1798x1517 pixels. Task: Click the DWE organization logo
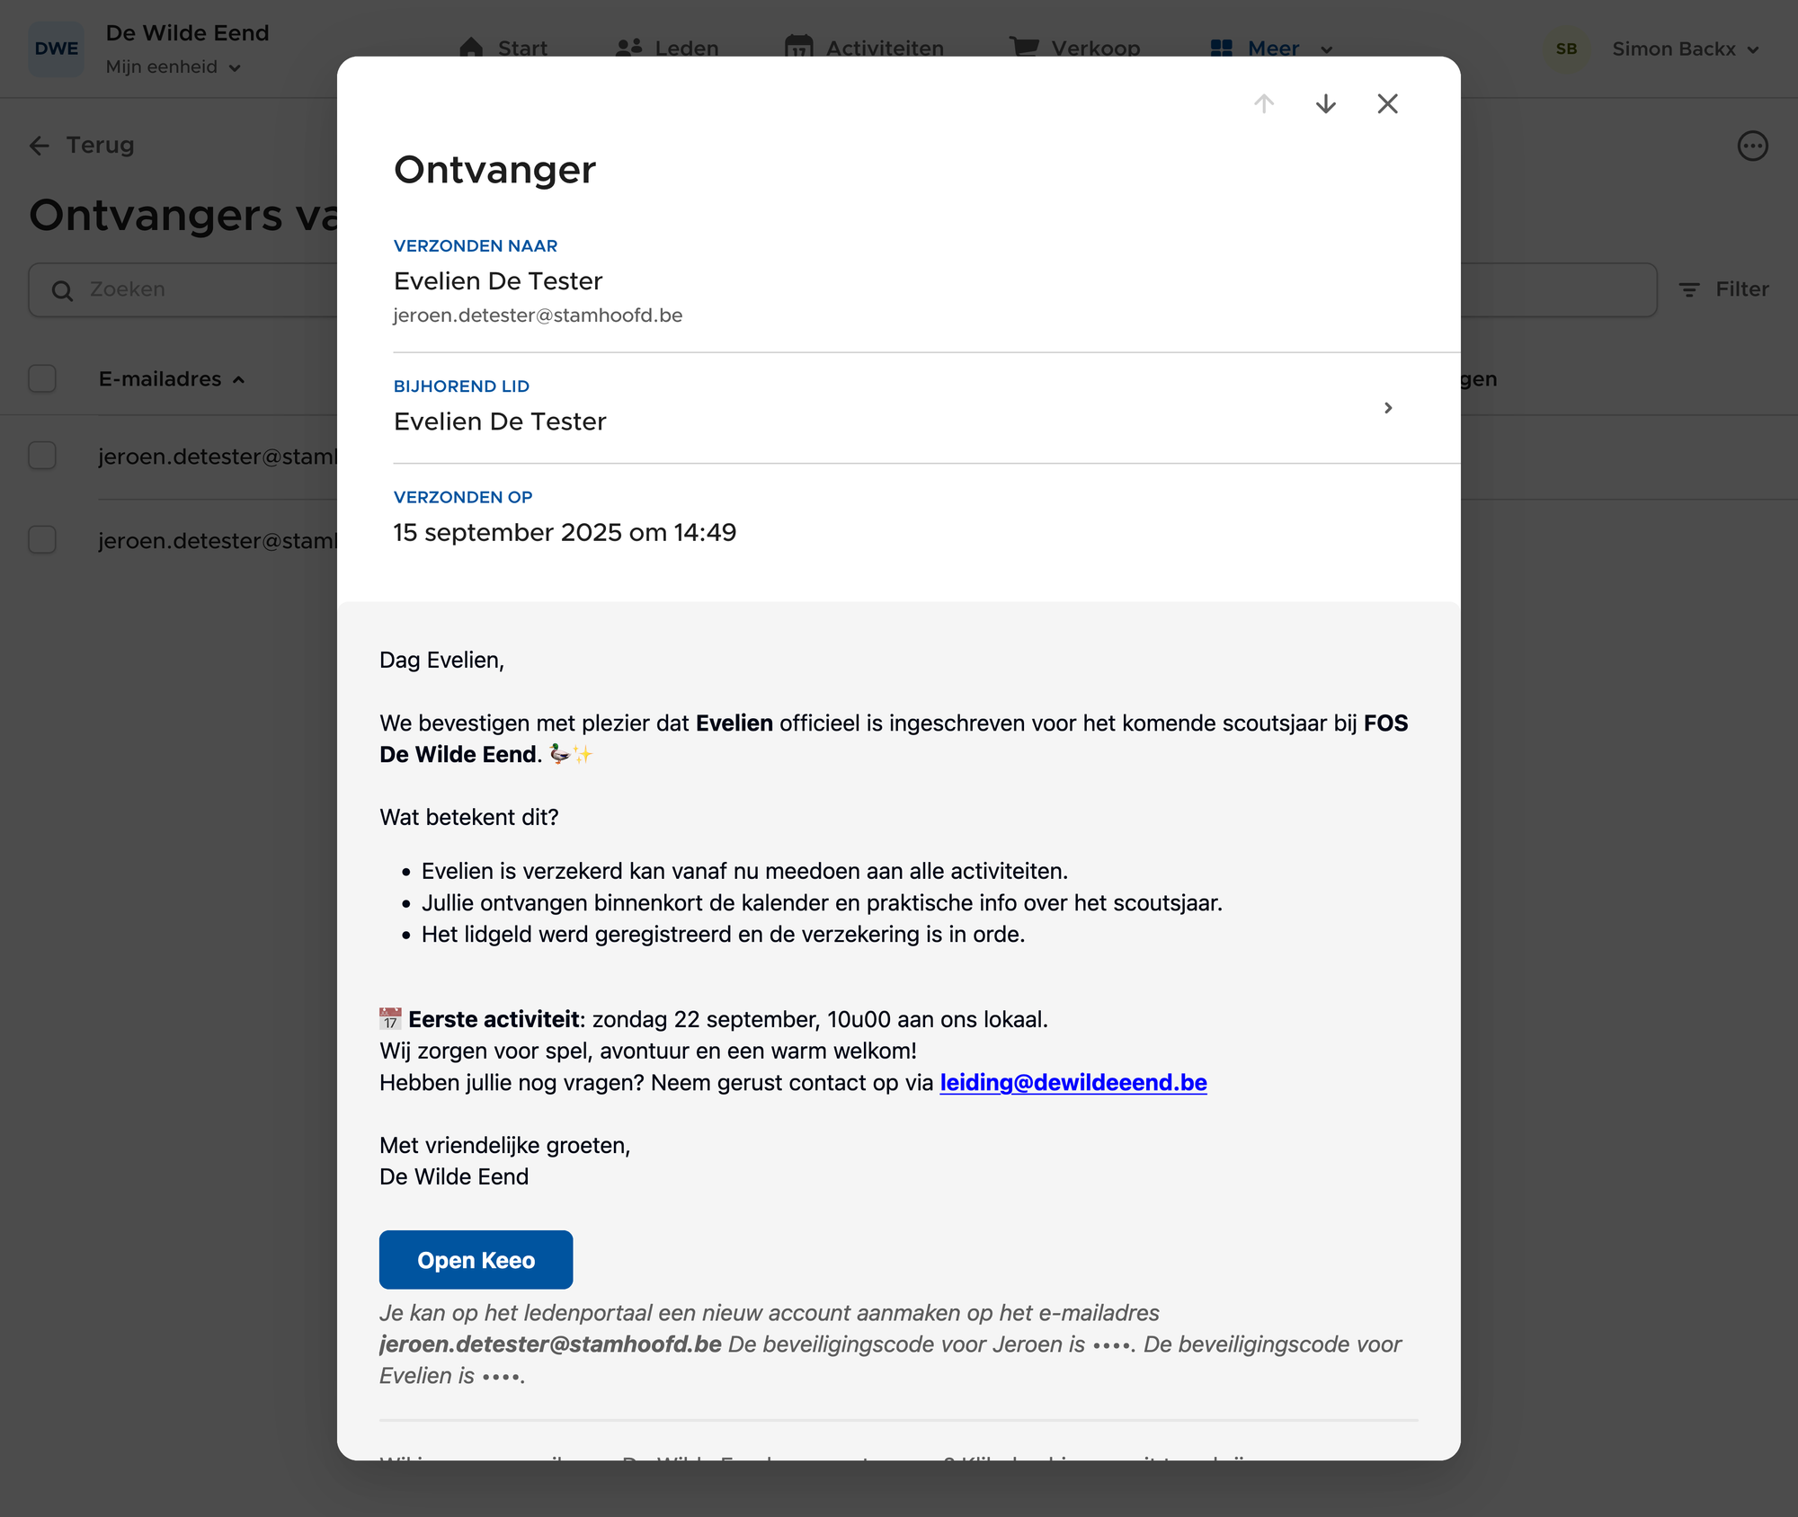click(x=56, y=49)
